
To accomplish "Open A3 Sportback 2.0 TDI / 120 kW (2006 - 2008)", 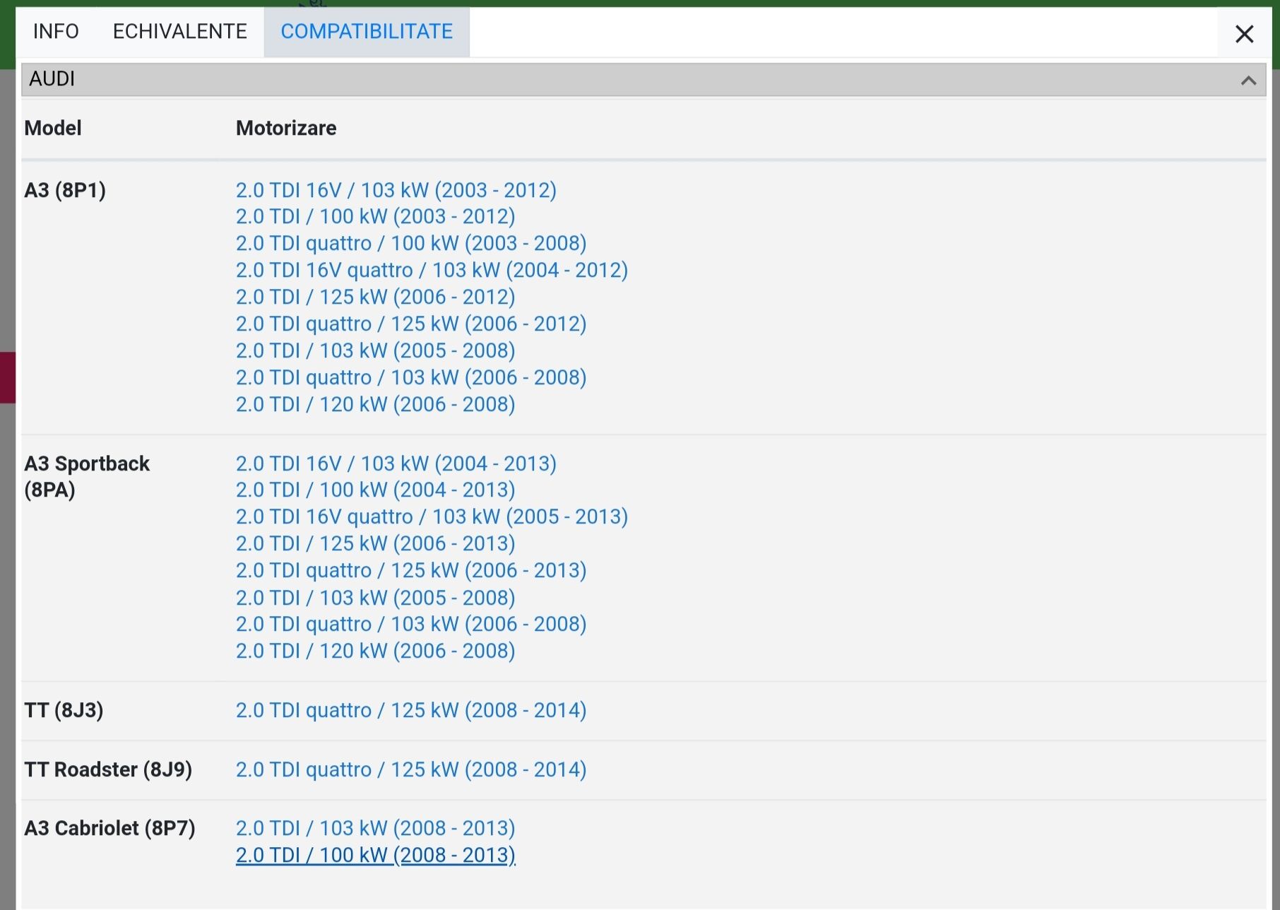I will click(x=375, y=651).
